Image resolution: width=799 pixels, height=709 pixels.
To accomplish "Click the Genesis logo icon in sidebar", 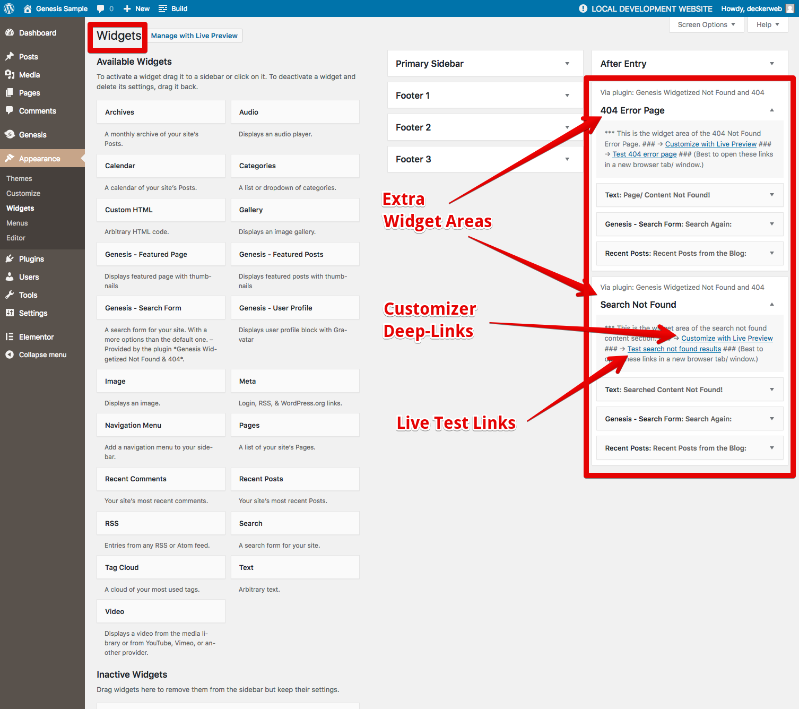I will tap(10, 134).
